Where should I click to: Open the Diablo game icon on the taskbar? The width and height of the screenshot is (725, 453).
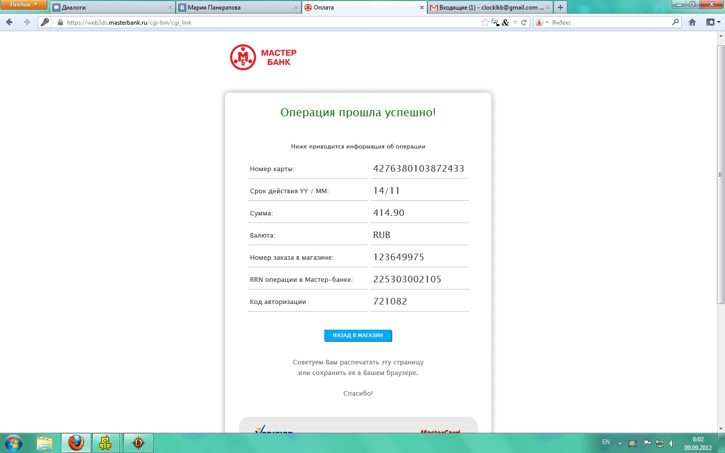coord(138,443)
